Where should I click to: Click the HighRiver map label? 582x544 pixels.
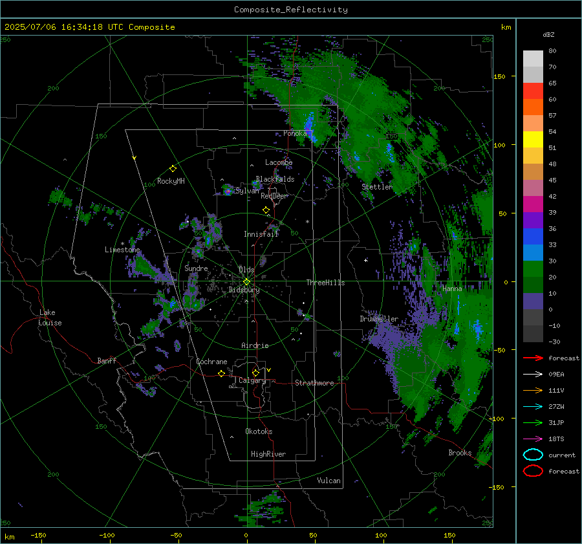pyautogui.click(x=268, y=454)
